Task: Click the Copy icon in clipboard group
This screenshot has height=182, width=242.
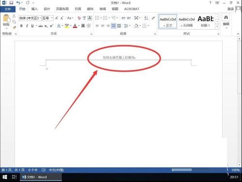Action: coord(14,22)
